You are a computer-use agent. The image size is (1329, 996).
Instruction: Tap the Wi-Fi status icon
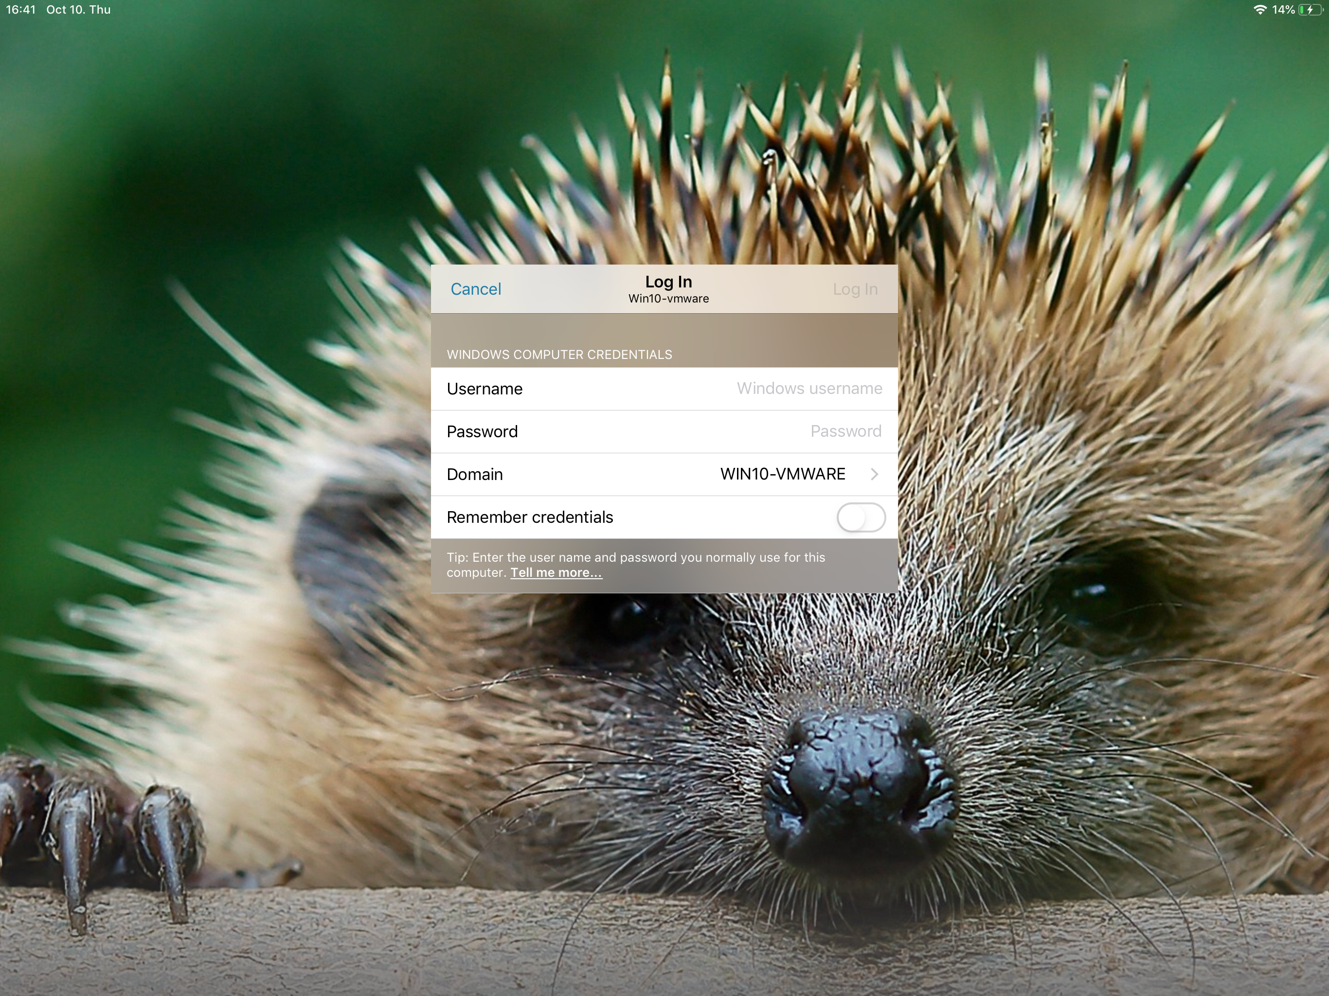click(x=1260, y=10)
